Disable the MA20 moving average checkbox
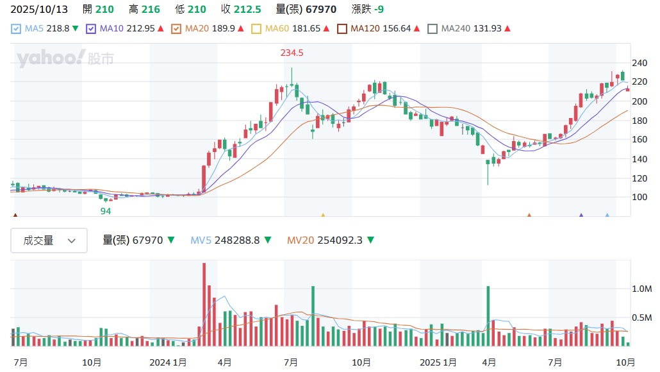Viewport: 660px width, 372px height. point(176,29)
